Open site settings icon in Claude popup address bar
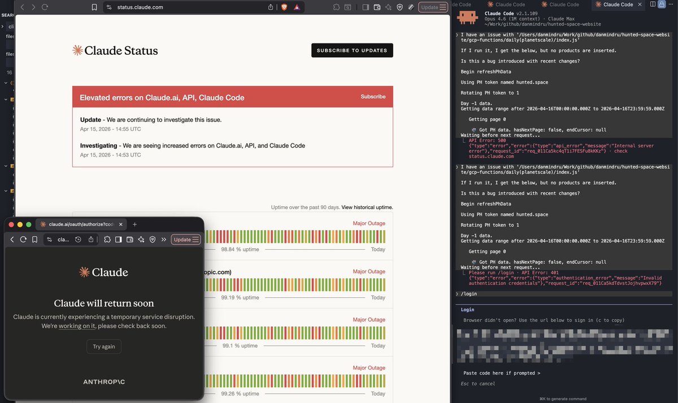 pos(49,240)
